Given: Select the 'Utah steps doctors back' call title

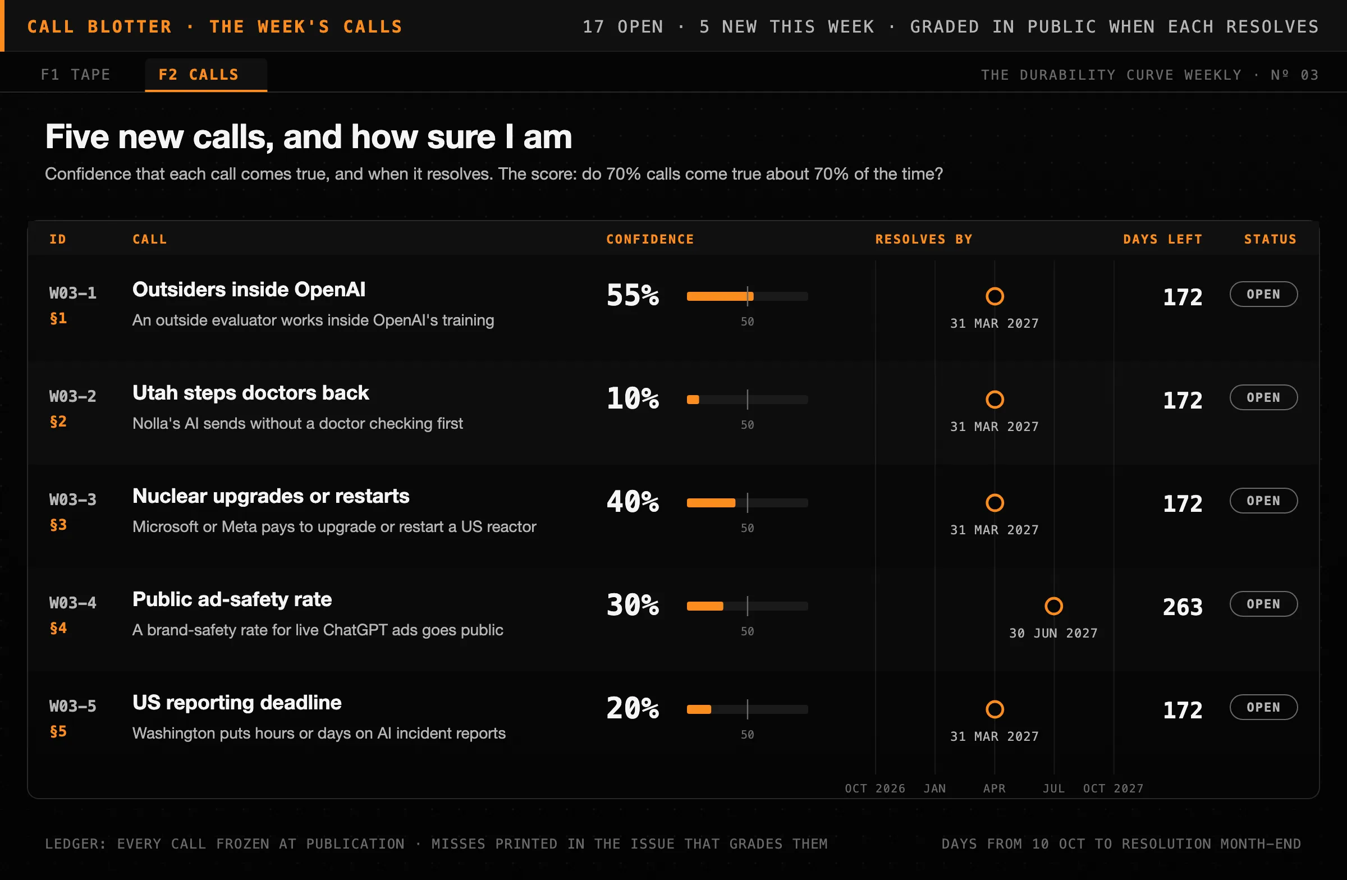Looking at the screenshot, I should click(250, 393).
